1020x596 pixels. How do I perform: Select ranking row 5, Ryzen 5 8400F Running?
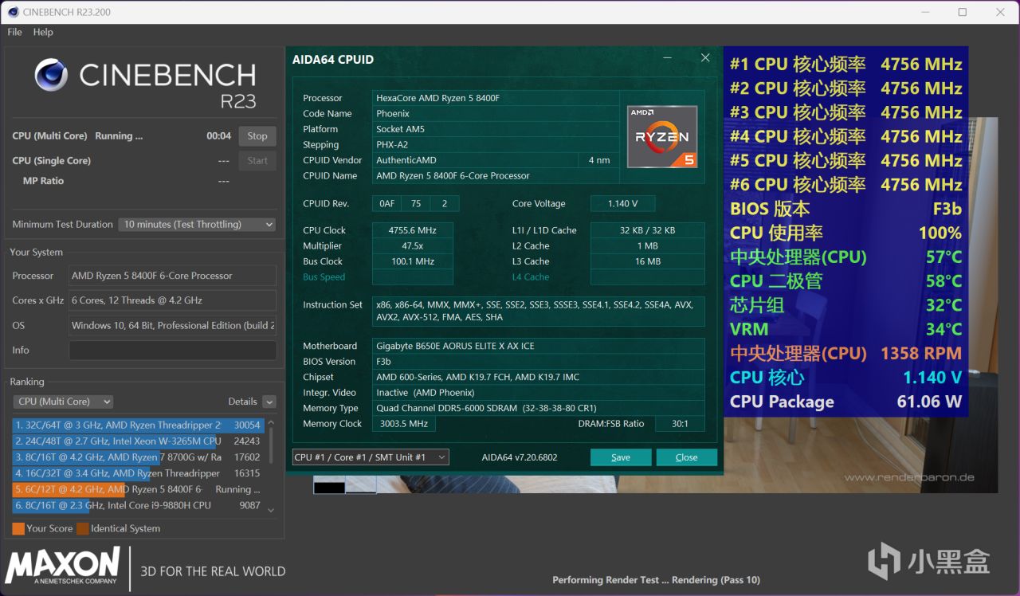click(138, 489)
